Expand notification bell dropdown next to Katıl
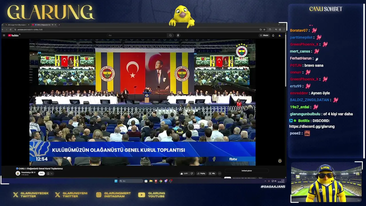Image resolution: width=366 pixels, height=206 pixels. click(x=50, y=173)
